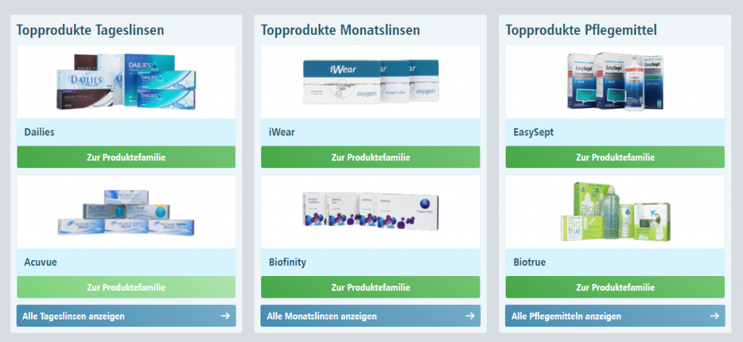
Task: Click Zur Produktefamilie under Dailies
Action: pyautogui.click(x=126, y=157)
